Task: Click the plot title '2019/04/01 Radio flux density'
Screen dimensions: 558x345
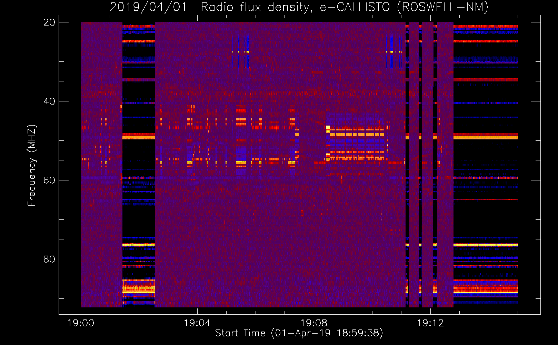Action: [299, 7]
